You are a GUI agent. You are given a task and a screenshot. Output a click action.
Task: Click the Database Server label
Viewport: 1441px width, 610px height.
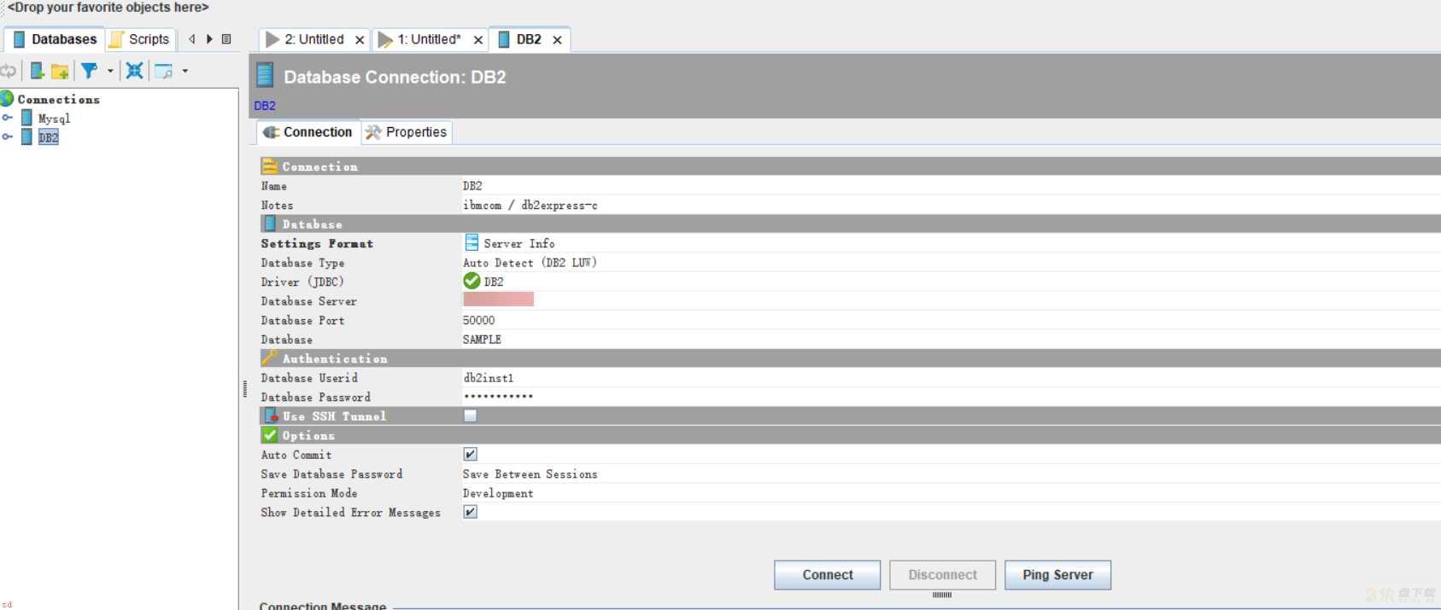pos(309,301)
